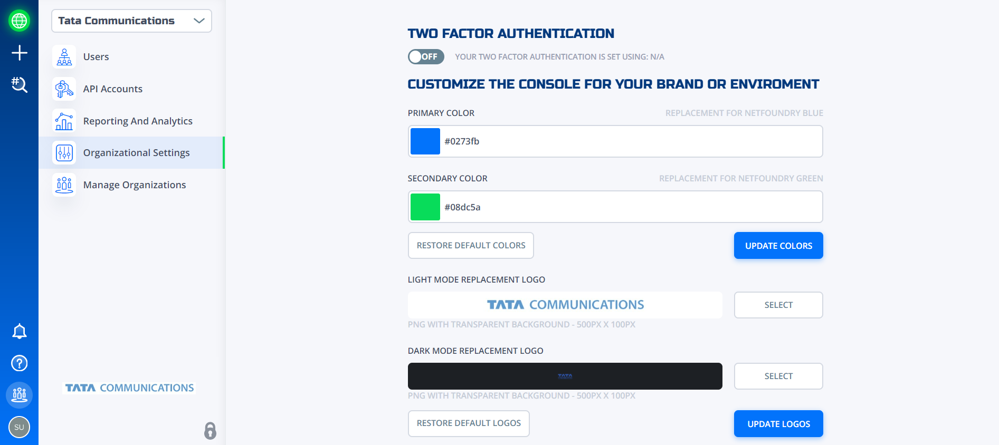This screenshot has height=445, width=999.
Task: Click the Organizational Settings sliders icon
Action: 64,153
